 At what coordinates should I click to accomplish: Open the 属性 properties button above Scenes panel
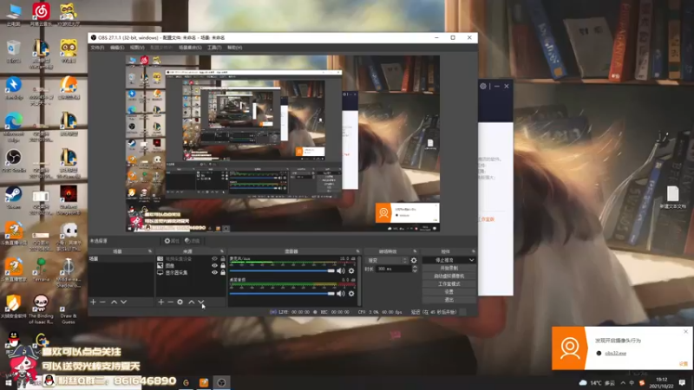(x=171, y=241)
